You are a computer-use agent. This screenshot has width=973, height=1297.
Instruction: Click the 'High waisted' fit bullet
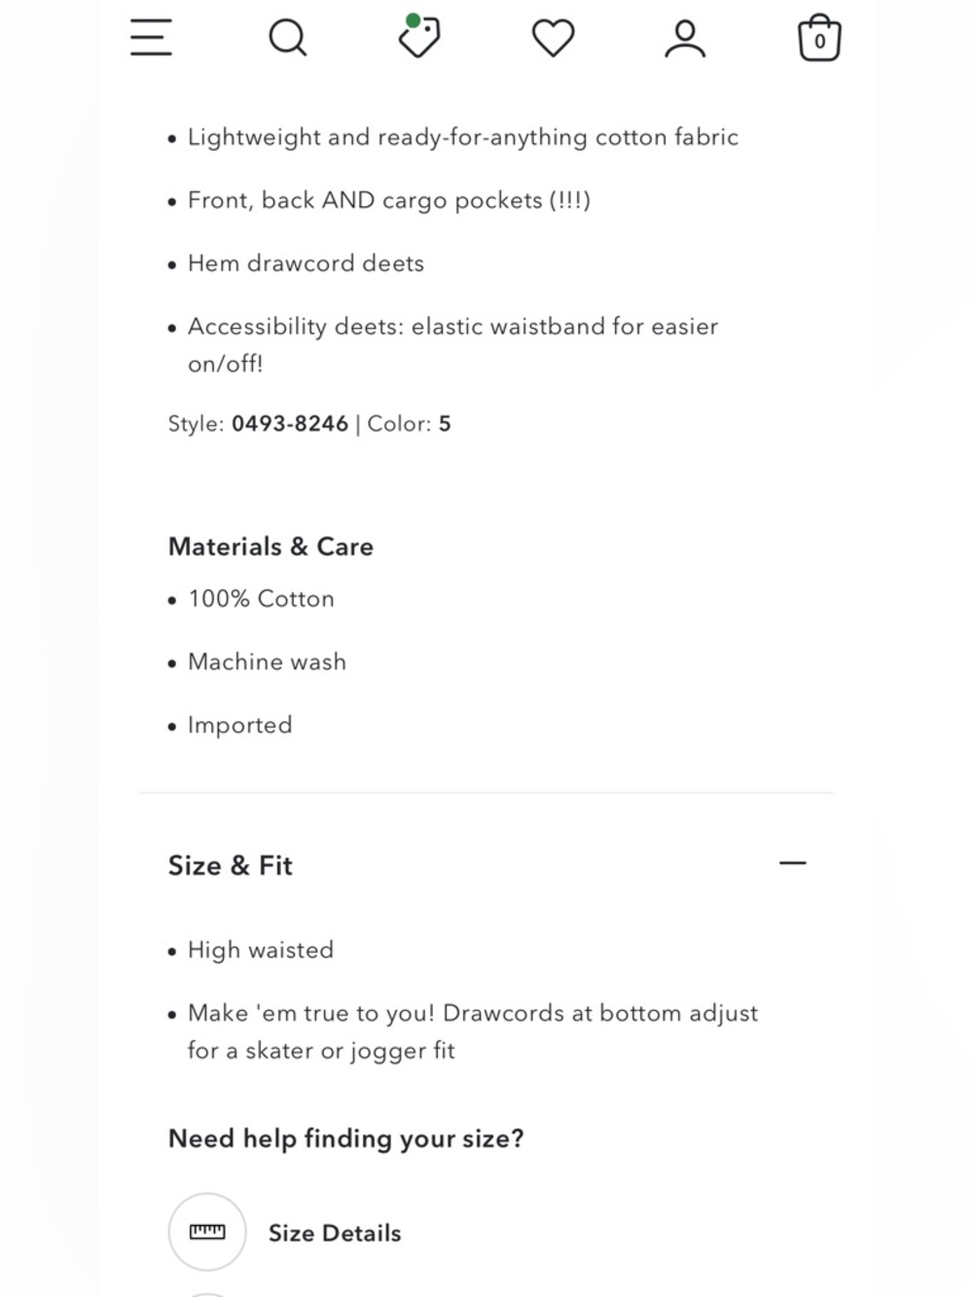click(x=261, y=950)
